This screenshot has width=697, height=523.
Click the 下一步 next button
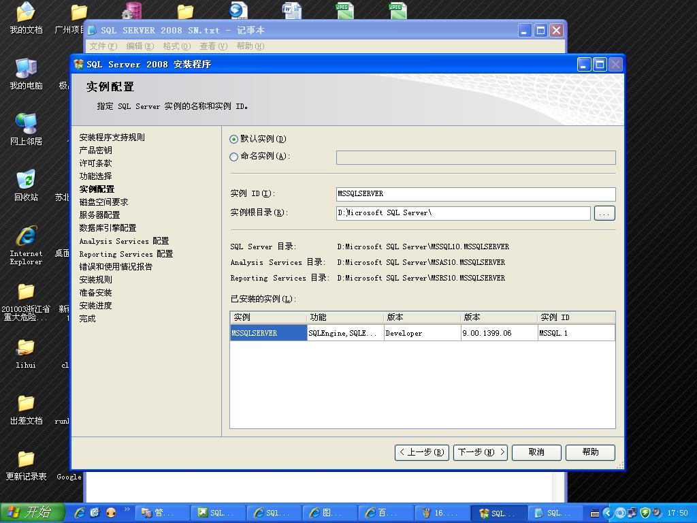[x=480, y=452]
